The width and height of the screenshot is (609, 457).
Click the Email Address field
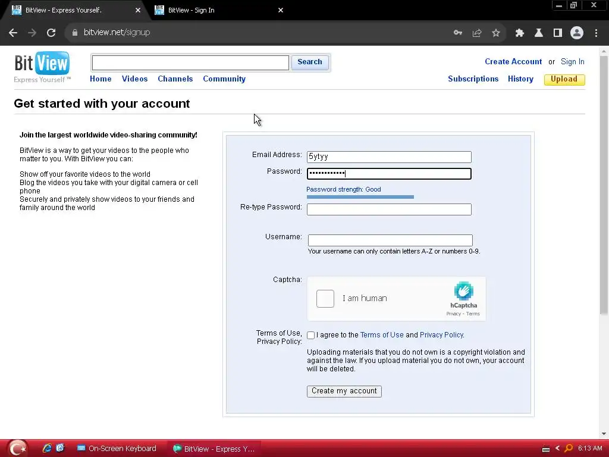tap(389, 157)
